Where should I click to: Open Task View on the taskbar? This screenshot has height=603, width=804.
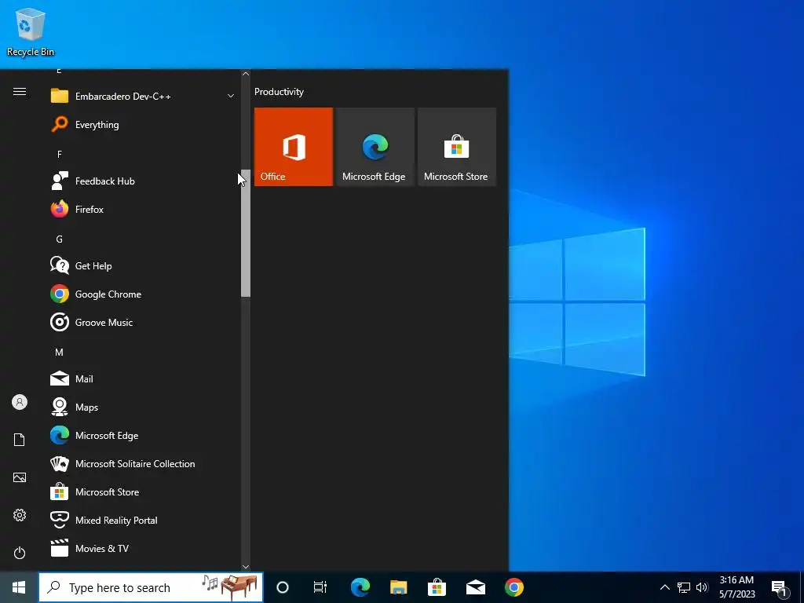point(320,587)
